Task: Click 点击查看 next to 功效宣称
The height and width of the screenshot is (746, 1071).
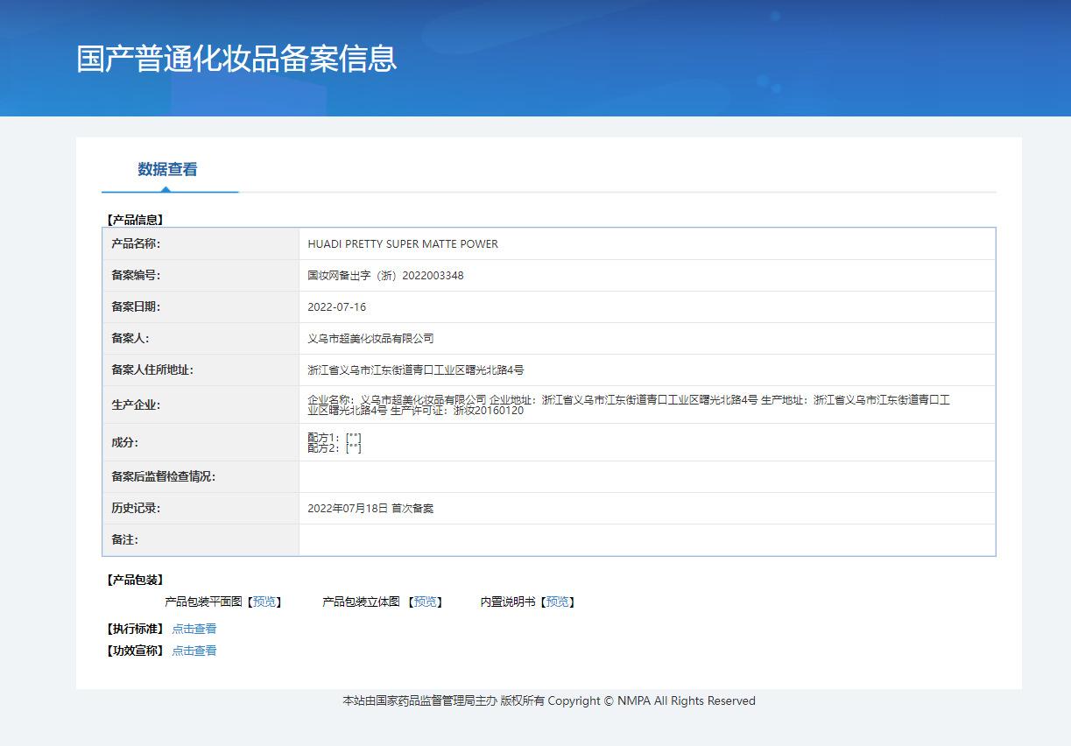Action: (x=194, y=651)
